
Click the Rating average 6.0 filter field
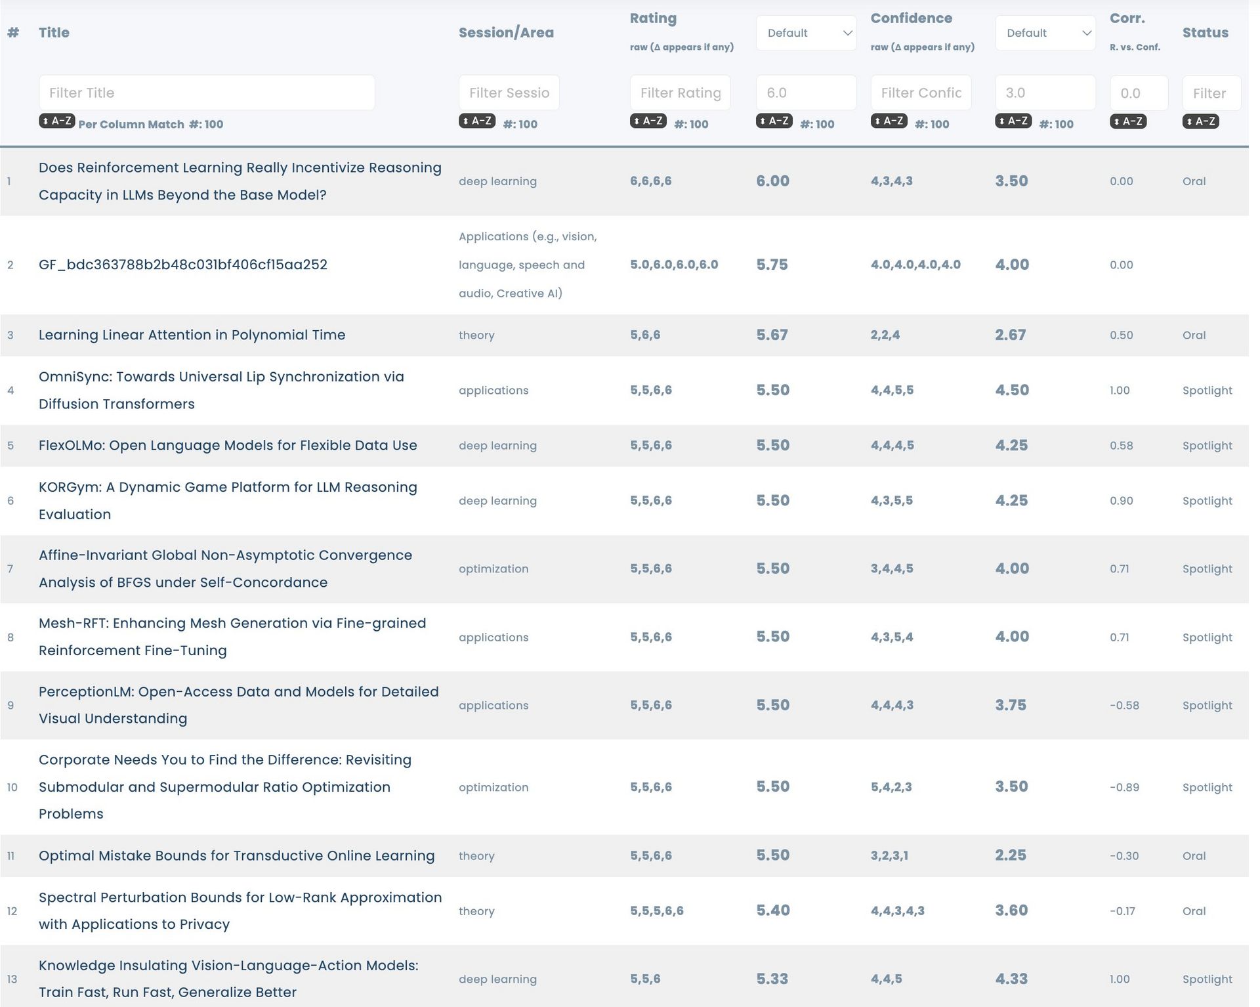805,93
